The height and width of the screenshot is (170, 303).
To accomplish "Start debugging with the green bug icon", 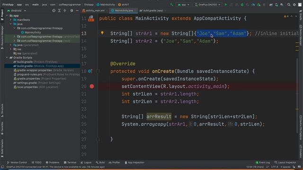I will point(242,5).
